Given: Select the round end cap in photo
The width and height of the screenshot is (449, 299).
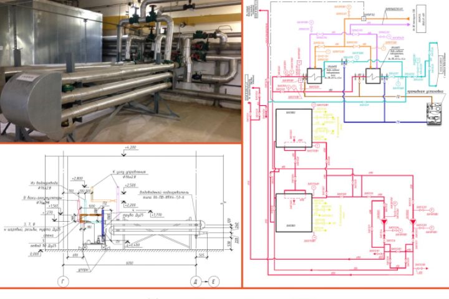Looking at the screenshot, I should coord(31,103).
